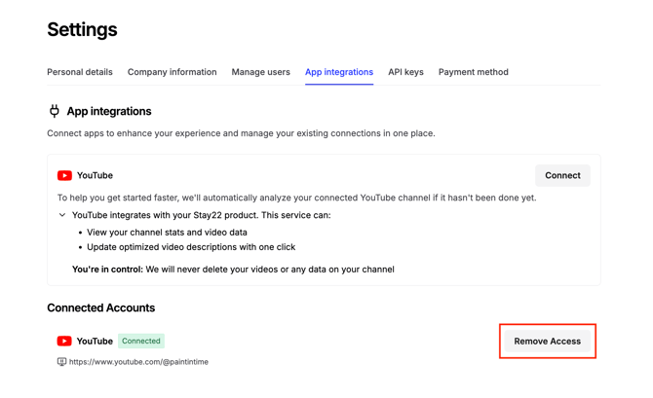Click the channel link icon below YouTube
The width and height of the screenshot is (653, 398).
(x=61, y=362)
